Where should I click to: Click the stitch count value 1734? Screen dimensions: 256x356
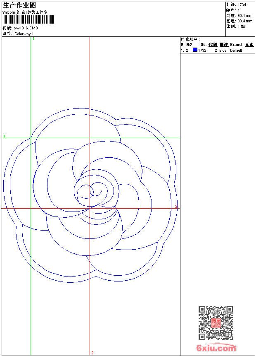(x=242, y=5)
